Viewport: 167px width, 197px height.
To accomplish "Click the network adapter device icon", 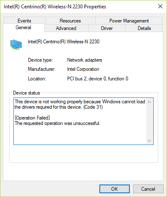I will [16, 45].
